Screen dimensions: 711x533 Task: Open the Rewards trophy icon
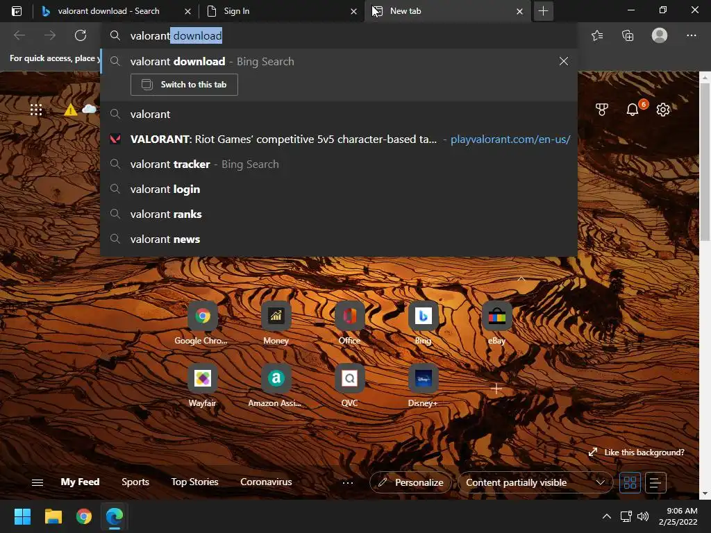[602, 109]
